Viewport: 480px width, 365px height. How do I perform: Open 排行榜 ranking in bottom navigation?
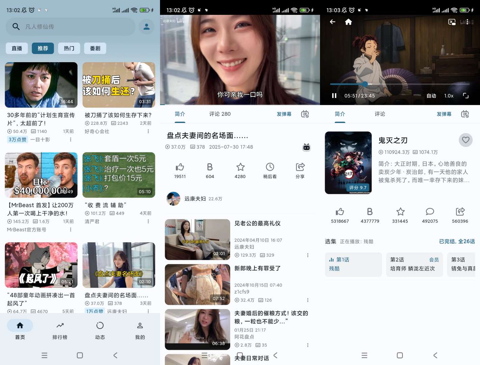tap(60, 330)
